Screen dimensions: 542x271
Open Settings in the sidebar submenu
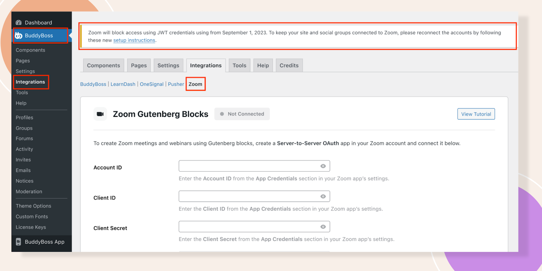point(25,71)
